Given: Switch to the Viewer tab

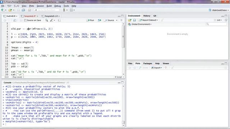Looking at the screenshot, I should point(166,63).
